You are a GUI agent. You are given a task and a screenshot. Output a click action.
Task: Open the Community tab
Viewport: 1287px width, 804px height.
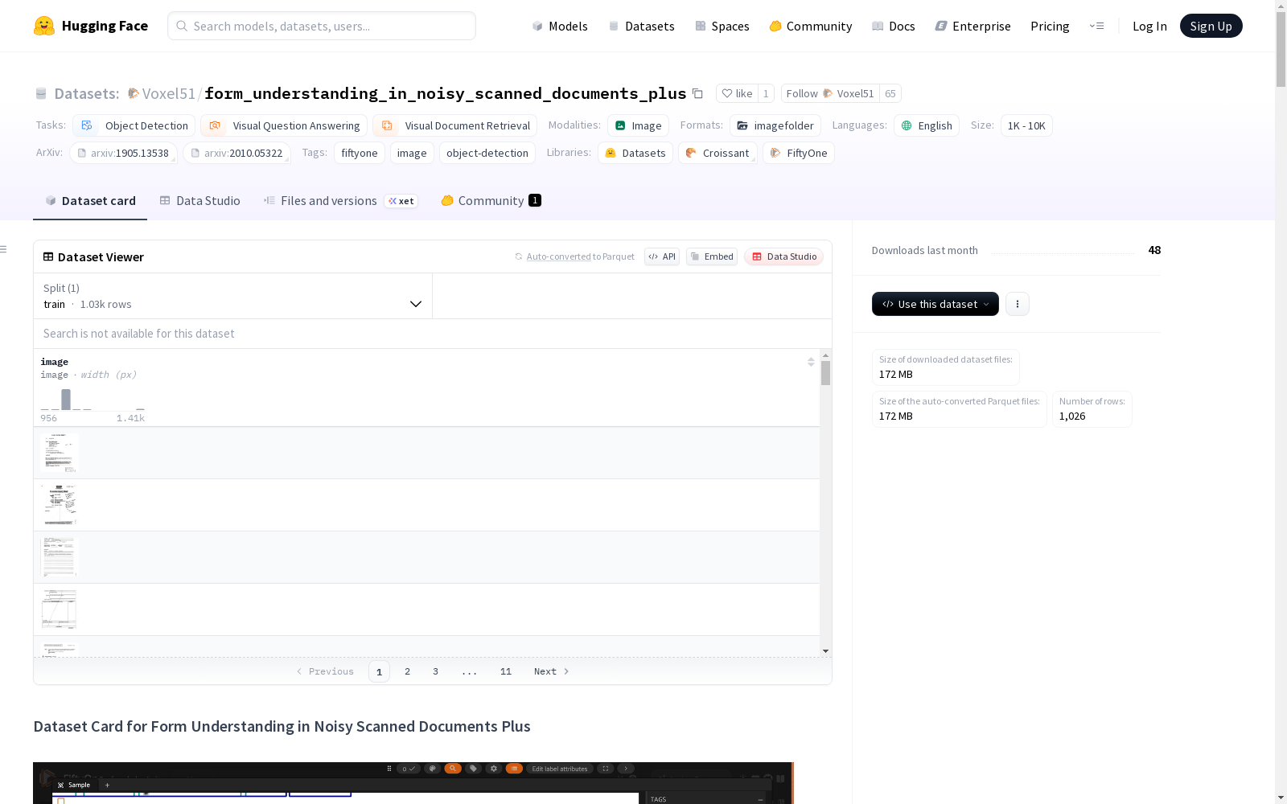491,201
